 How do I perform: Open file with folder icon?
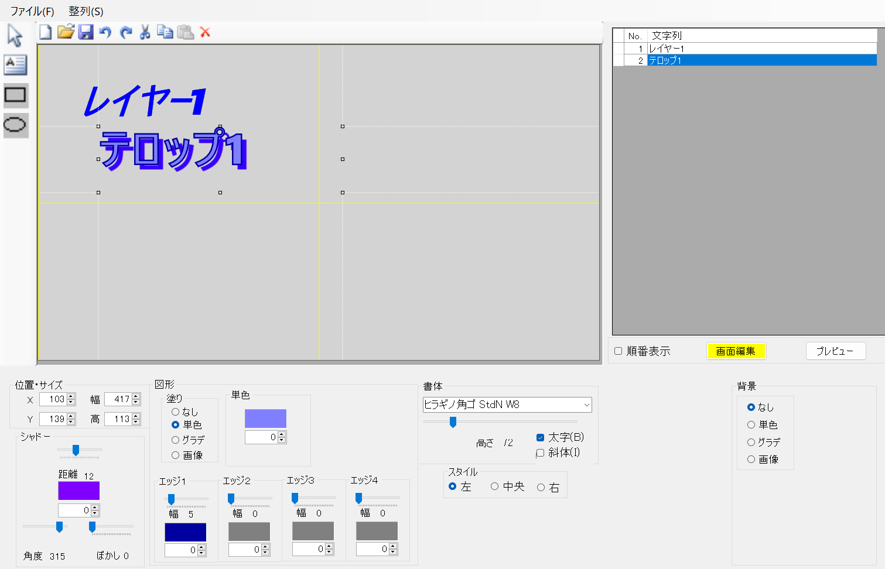tap(66, 32)
